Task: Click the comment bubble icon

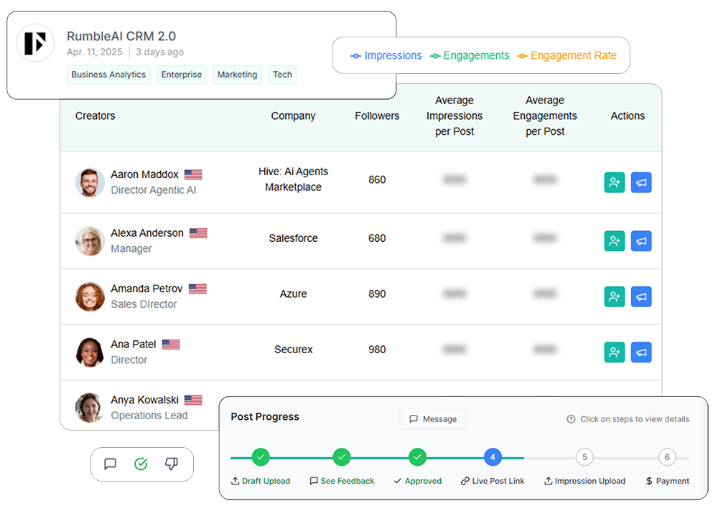Action: [x=111, y=464]
